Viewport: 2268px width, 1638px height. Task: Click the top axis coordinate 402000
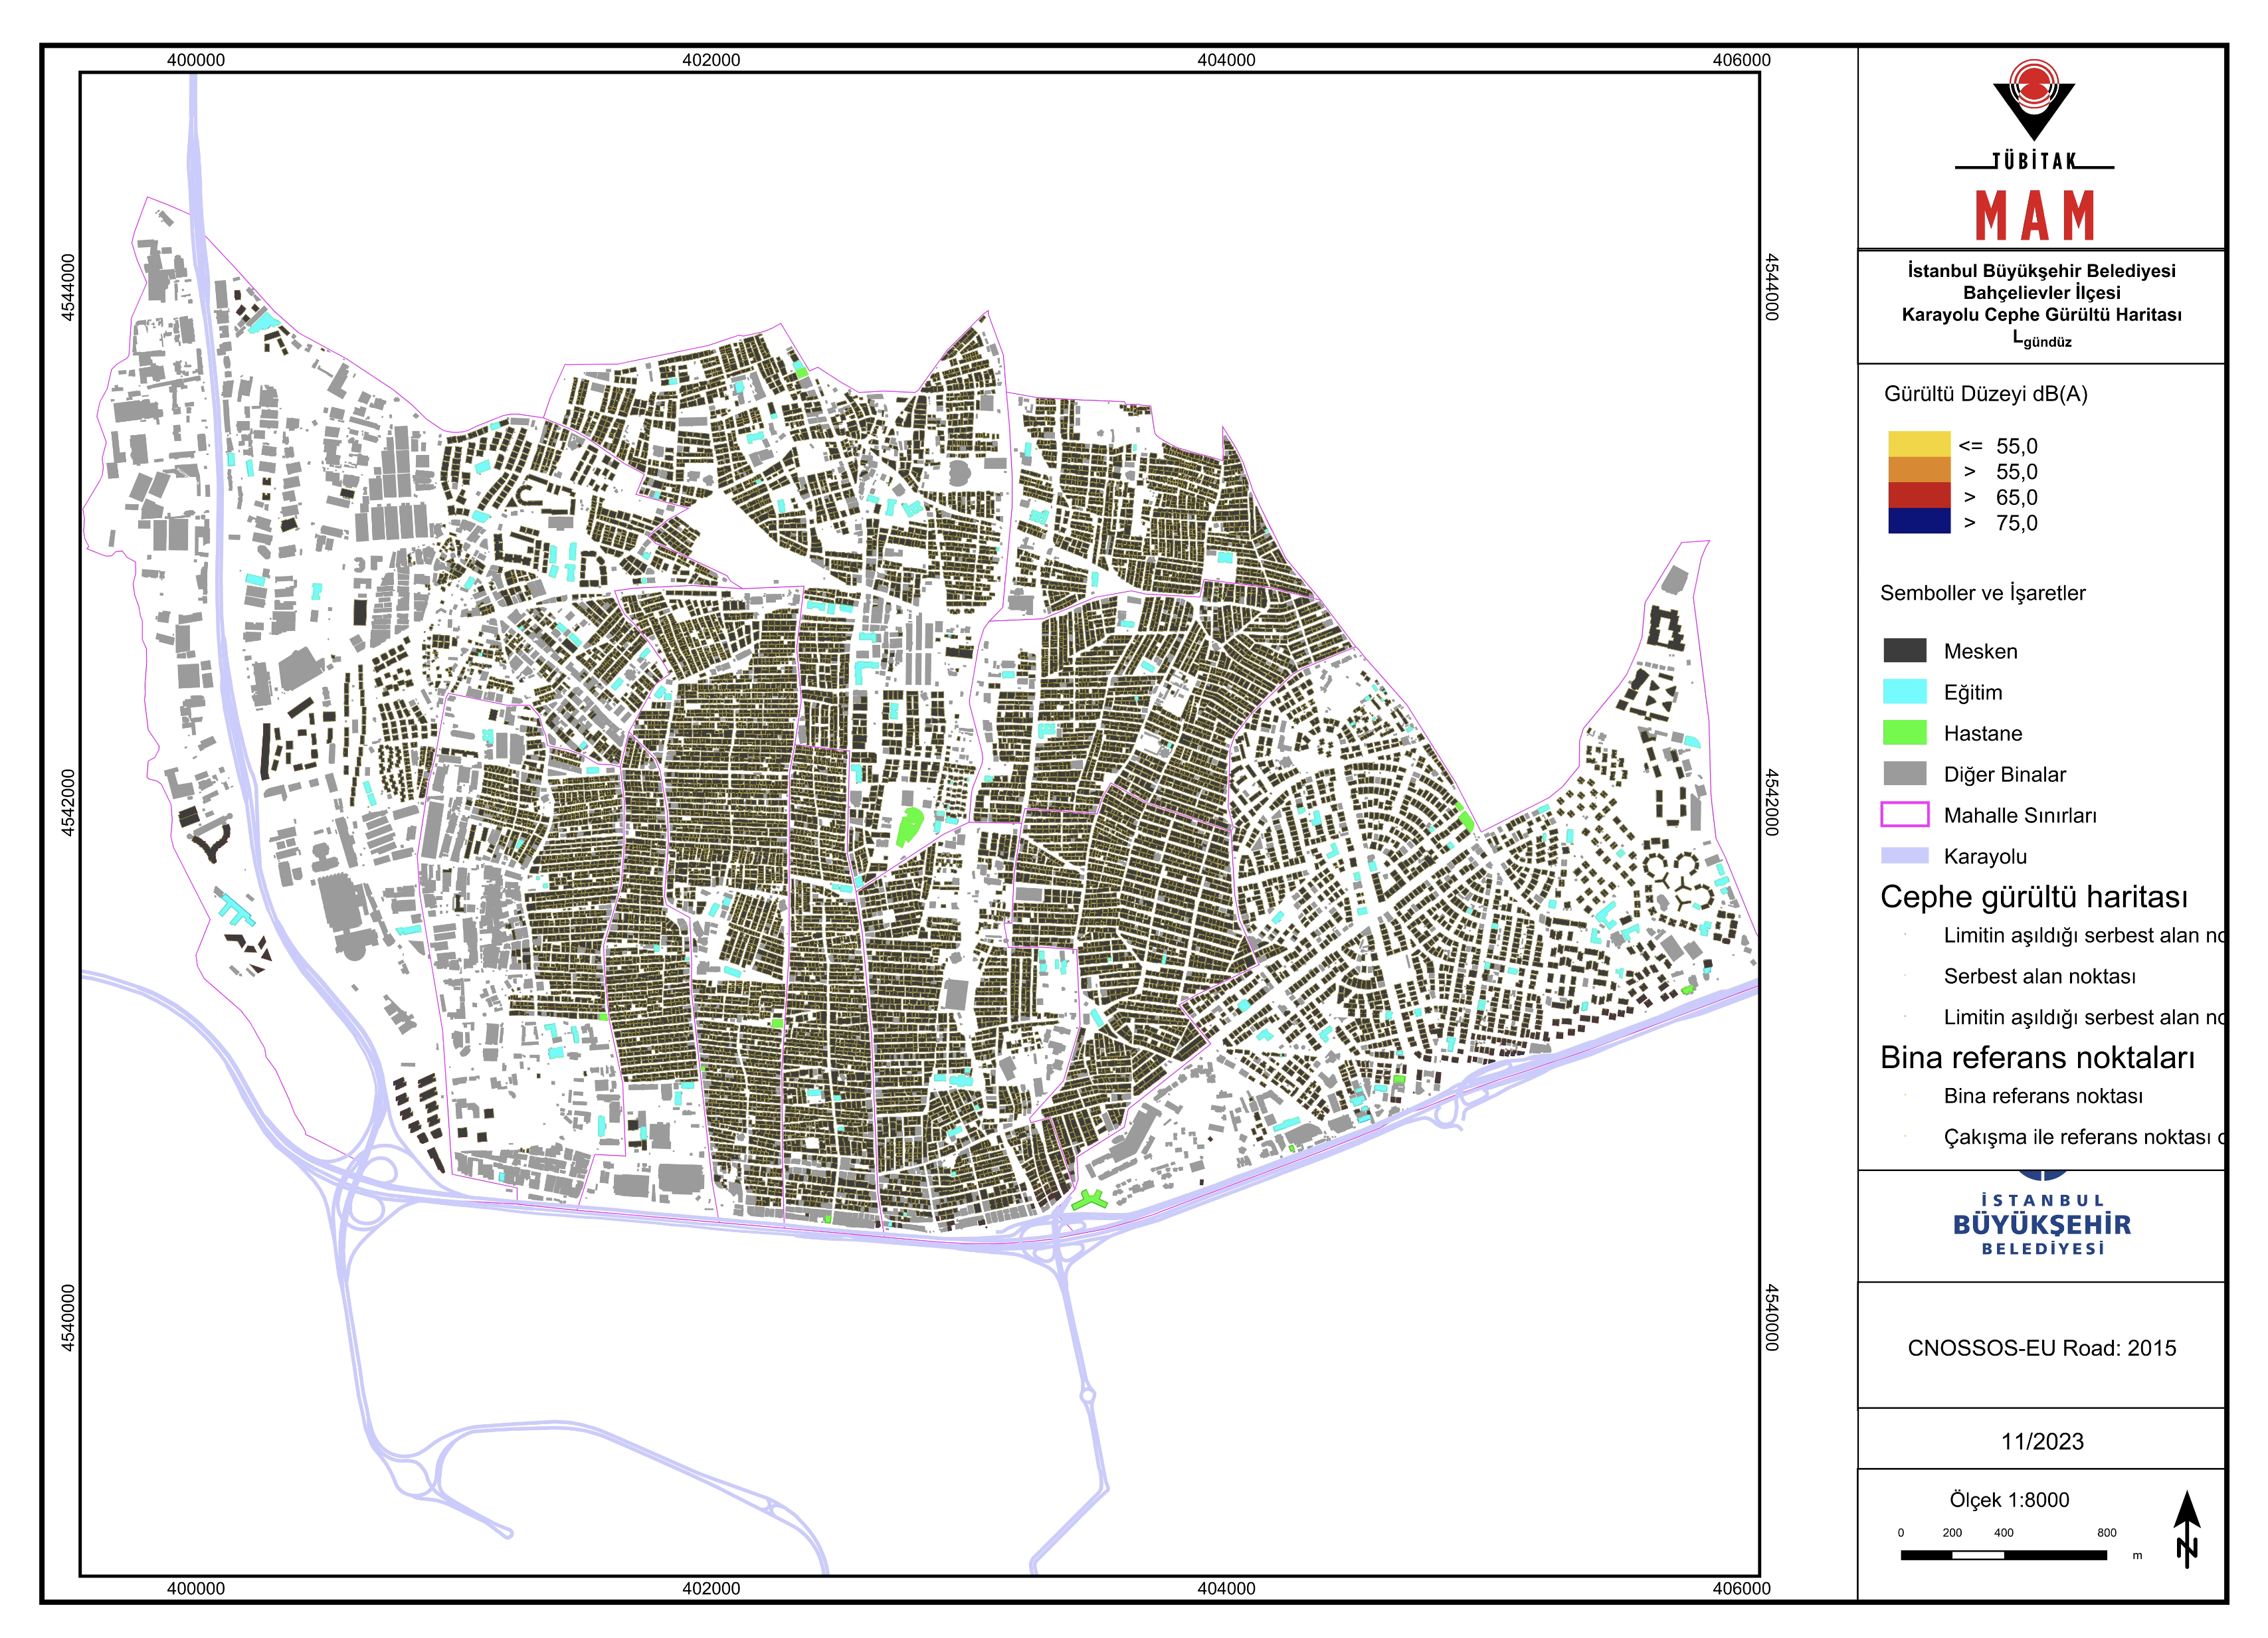click(711, 60)
